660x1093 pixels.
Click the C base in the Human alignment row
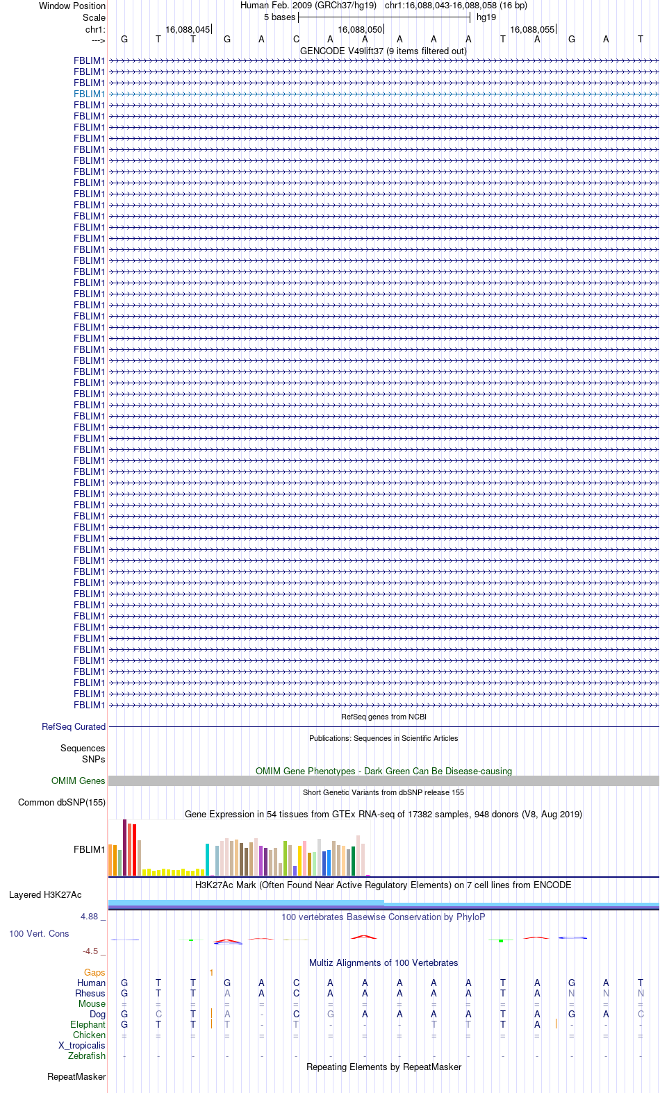coord(296,983)
